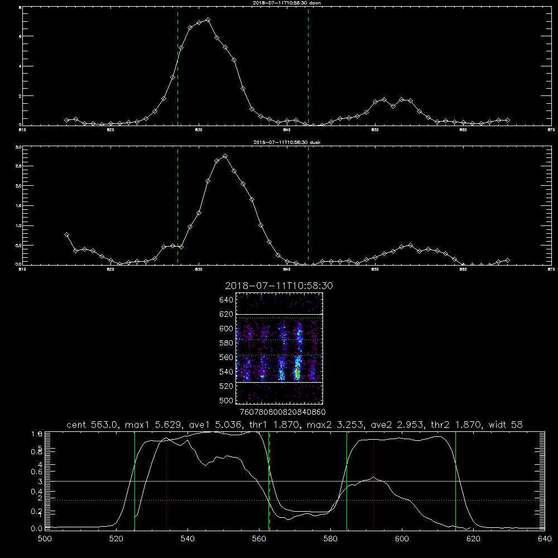Click bottom plot y-axis label '0.0'
558x558 pixels.
[36, 528]
